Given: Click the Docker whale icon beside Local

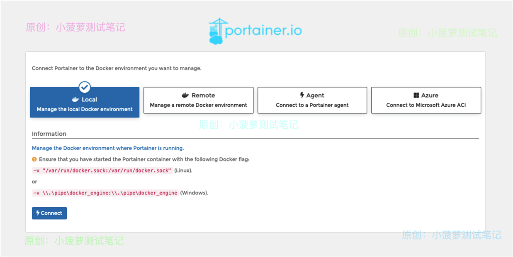Looking at the screenshot, I should (75, 99).
